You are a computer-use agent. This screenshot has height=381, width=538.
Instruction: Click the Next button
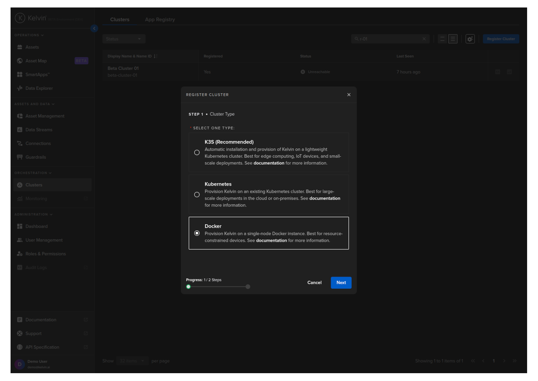click(x=341, y=283)
